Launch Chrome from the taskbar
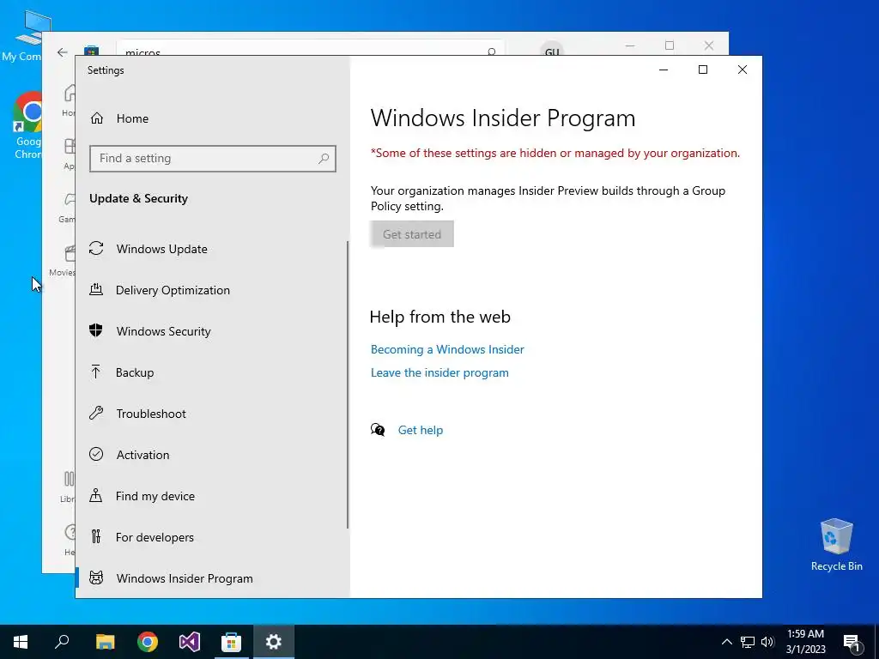The height and width of the screenshot is (659, 879). pos(148,642)
